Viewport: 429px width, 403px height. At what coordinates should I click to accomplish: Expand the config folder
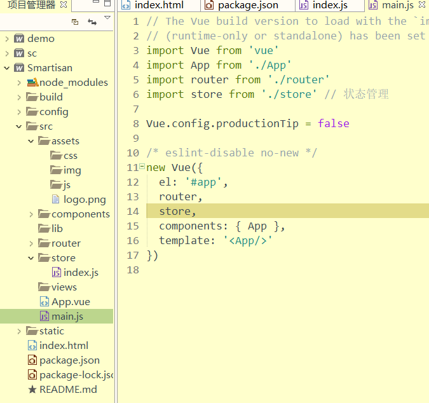(x=19, y=112)
